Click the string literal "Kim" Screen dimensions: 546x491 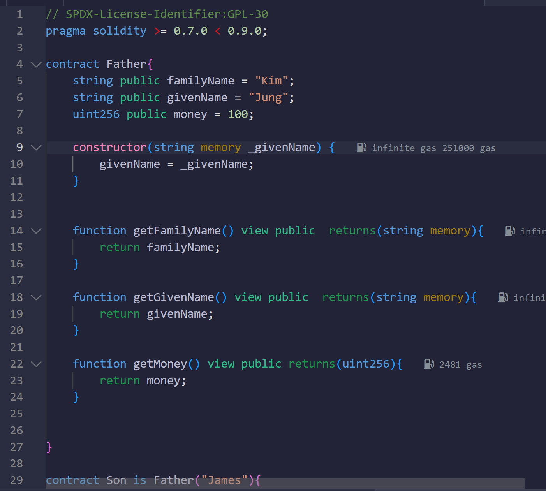coord(272,81)
